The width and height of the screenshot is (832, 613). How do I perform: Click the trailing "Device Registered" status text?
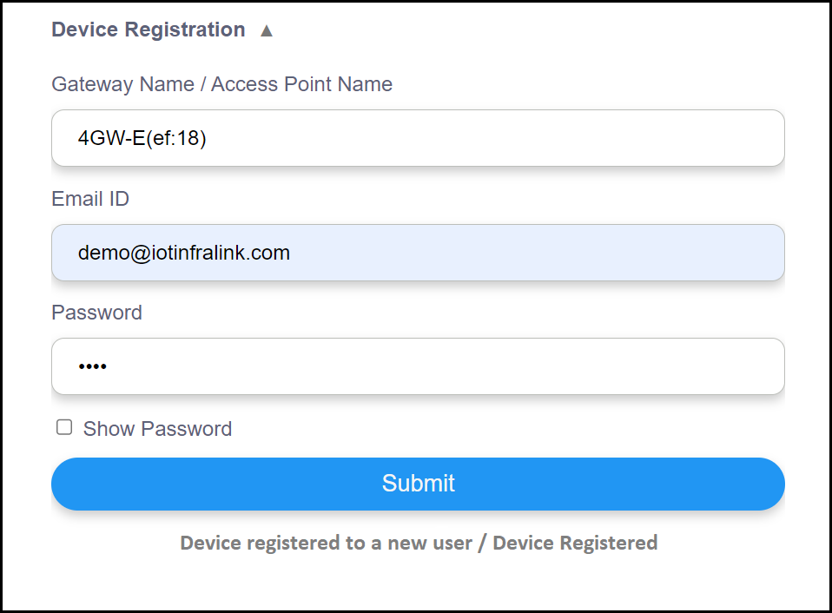[x=575, y=543]
